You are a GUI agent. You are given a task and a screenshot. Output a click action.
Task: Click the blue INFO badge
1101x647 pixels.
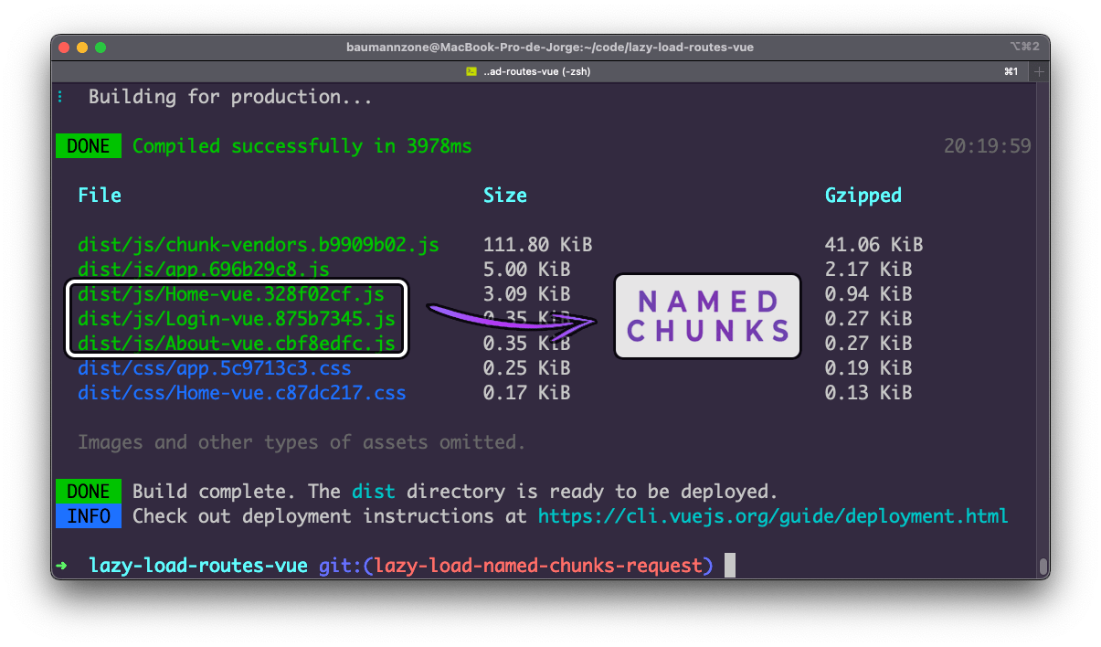(x=88, y=515)
